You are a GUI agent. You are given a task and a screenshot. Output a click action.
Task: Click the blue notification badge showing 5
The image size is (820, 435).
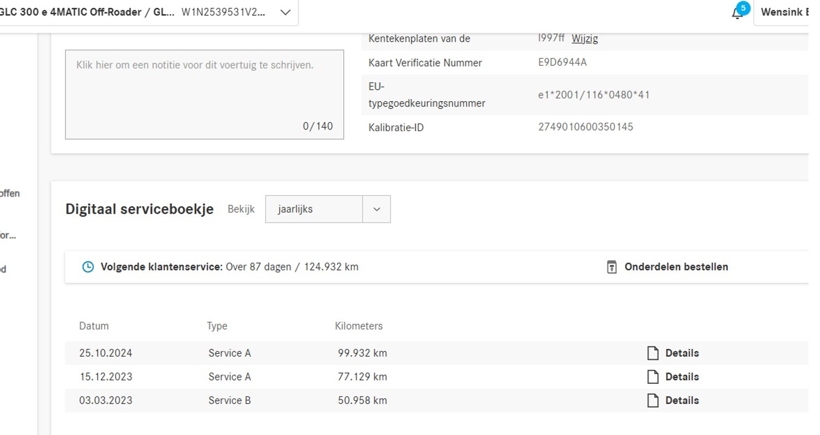[743, 8]
